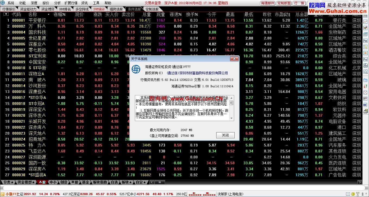Click the dotted selection box sidebar icon
The image size is (369, 197).
click(365, 93)
